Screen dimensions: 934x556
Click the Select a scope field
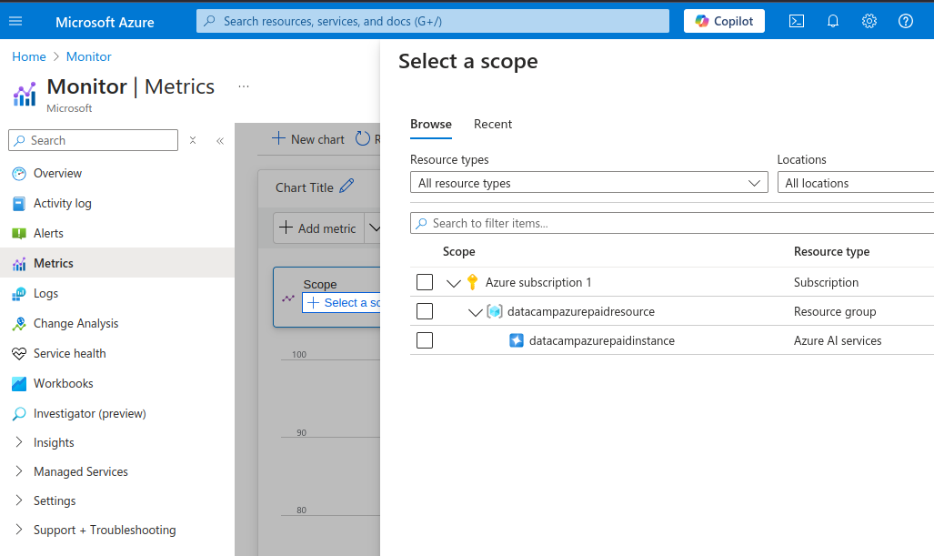point(341,303)
